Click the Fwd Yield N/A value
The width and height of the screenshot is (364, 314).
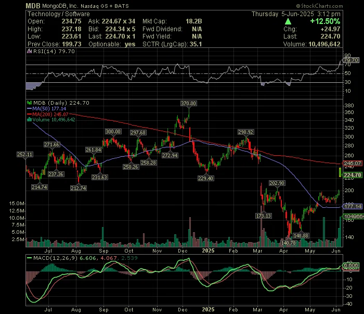click(197, 36)
